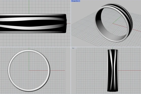Select the Right viewport title label
The image size is (141, 94).
73,48
